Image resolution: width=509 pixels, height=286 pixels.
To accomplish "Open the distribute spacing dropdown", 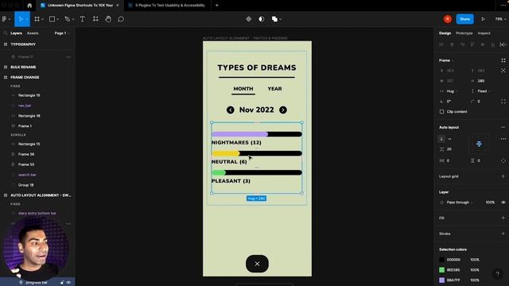I will pos(503,44).
